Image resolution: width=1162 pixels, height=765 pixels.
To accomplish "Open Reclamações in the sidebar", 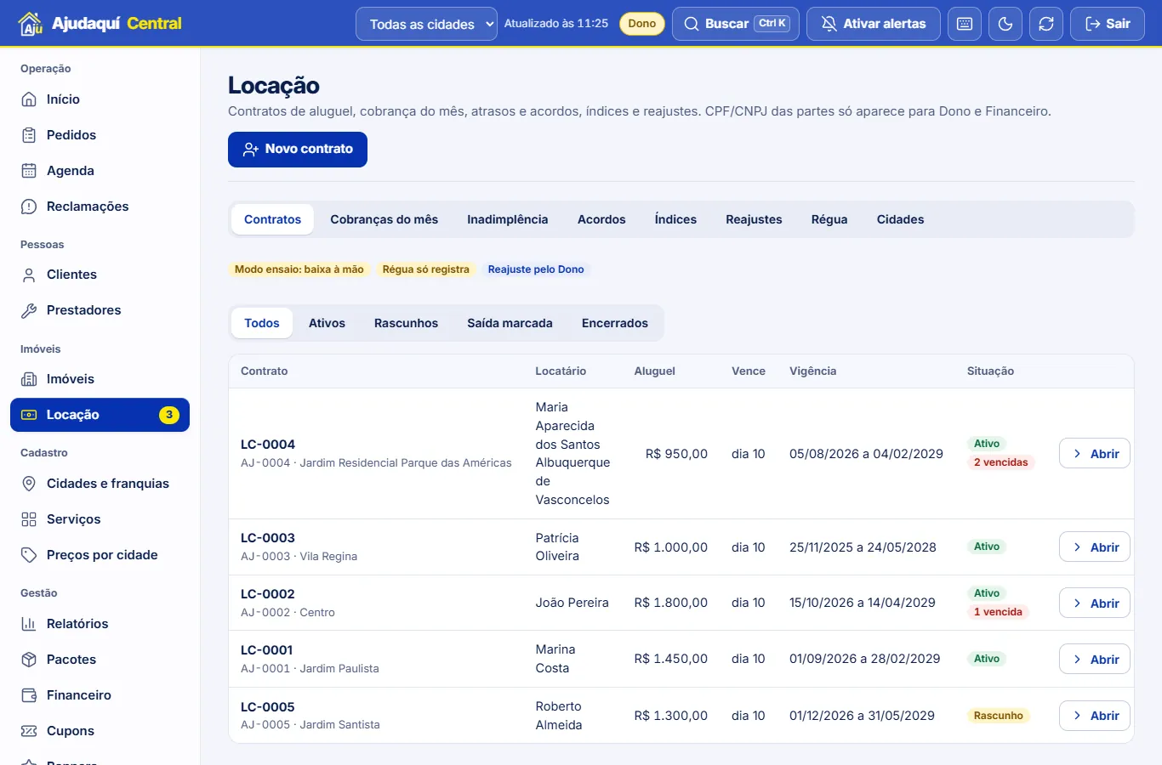I will pos(100,207).
